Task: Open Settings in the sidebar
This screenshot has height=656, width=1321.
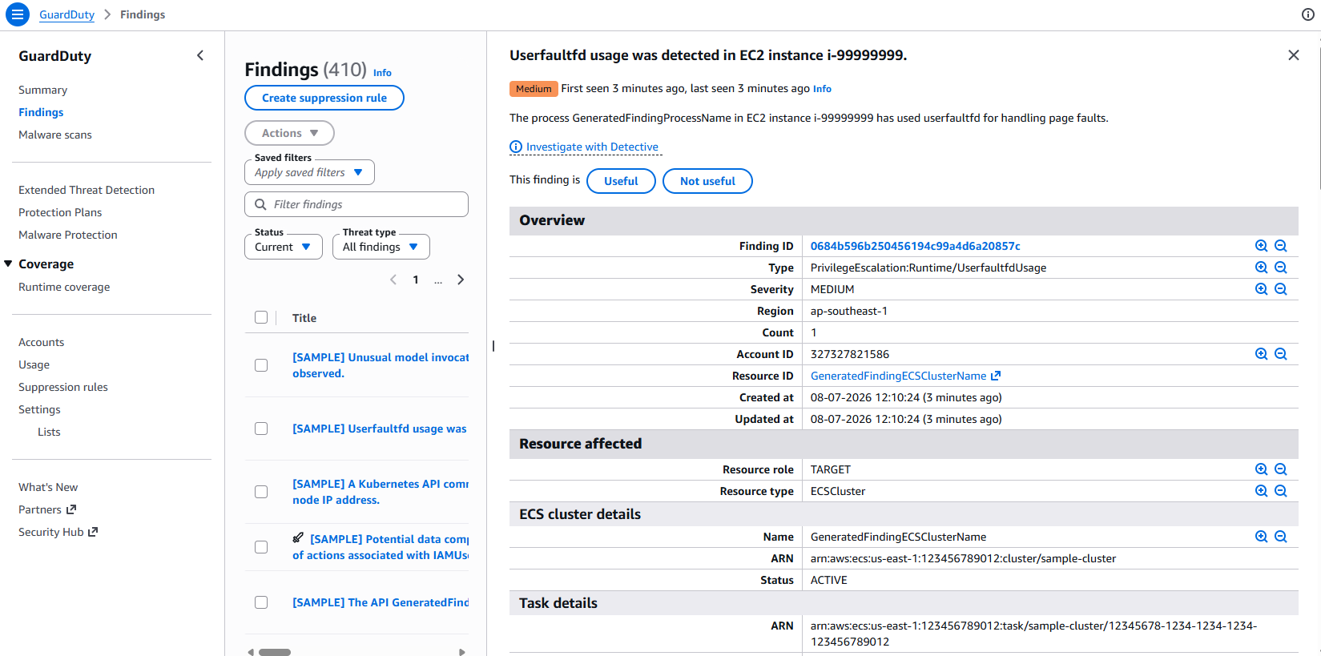Action: [39, 409]
